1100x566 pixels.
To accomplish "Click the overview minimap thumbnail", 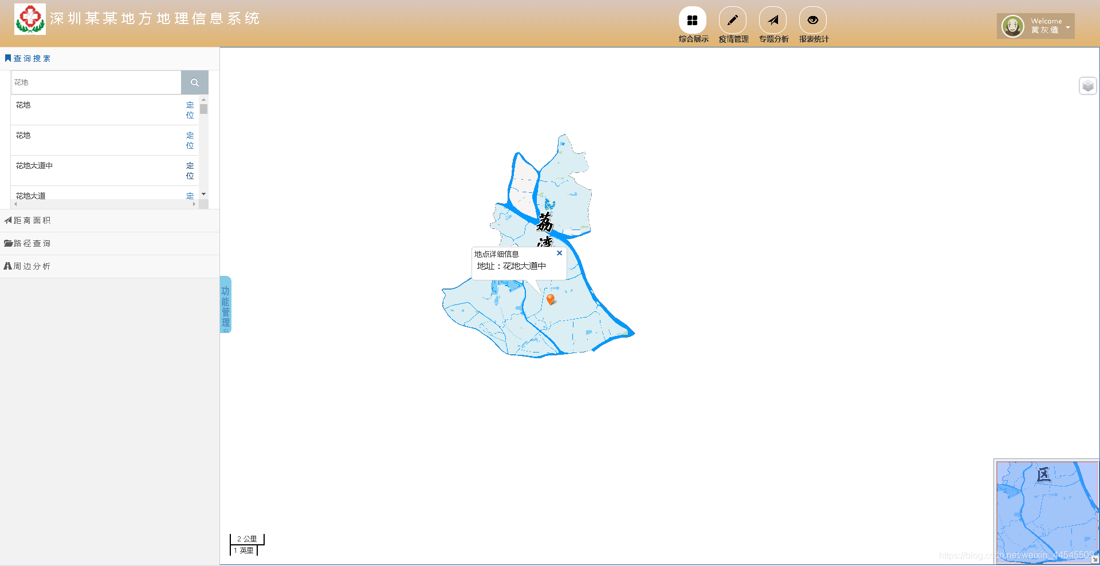I will (1046, 512).
